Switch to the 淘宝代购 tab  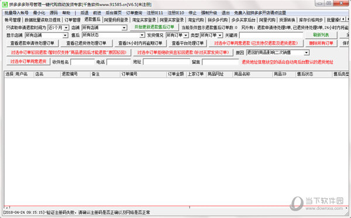(195, 20)
